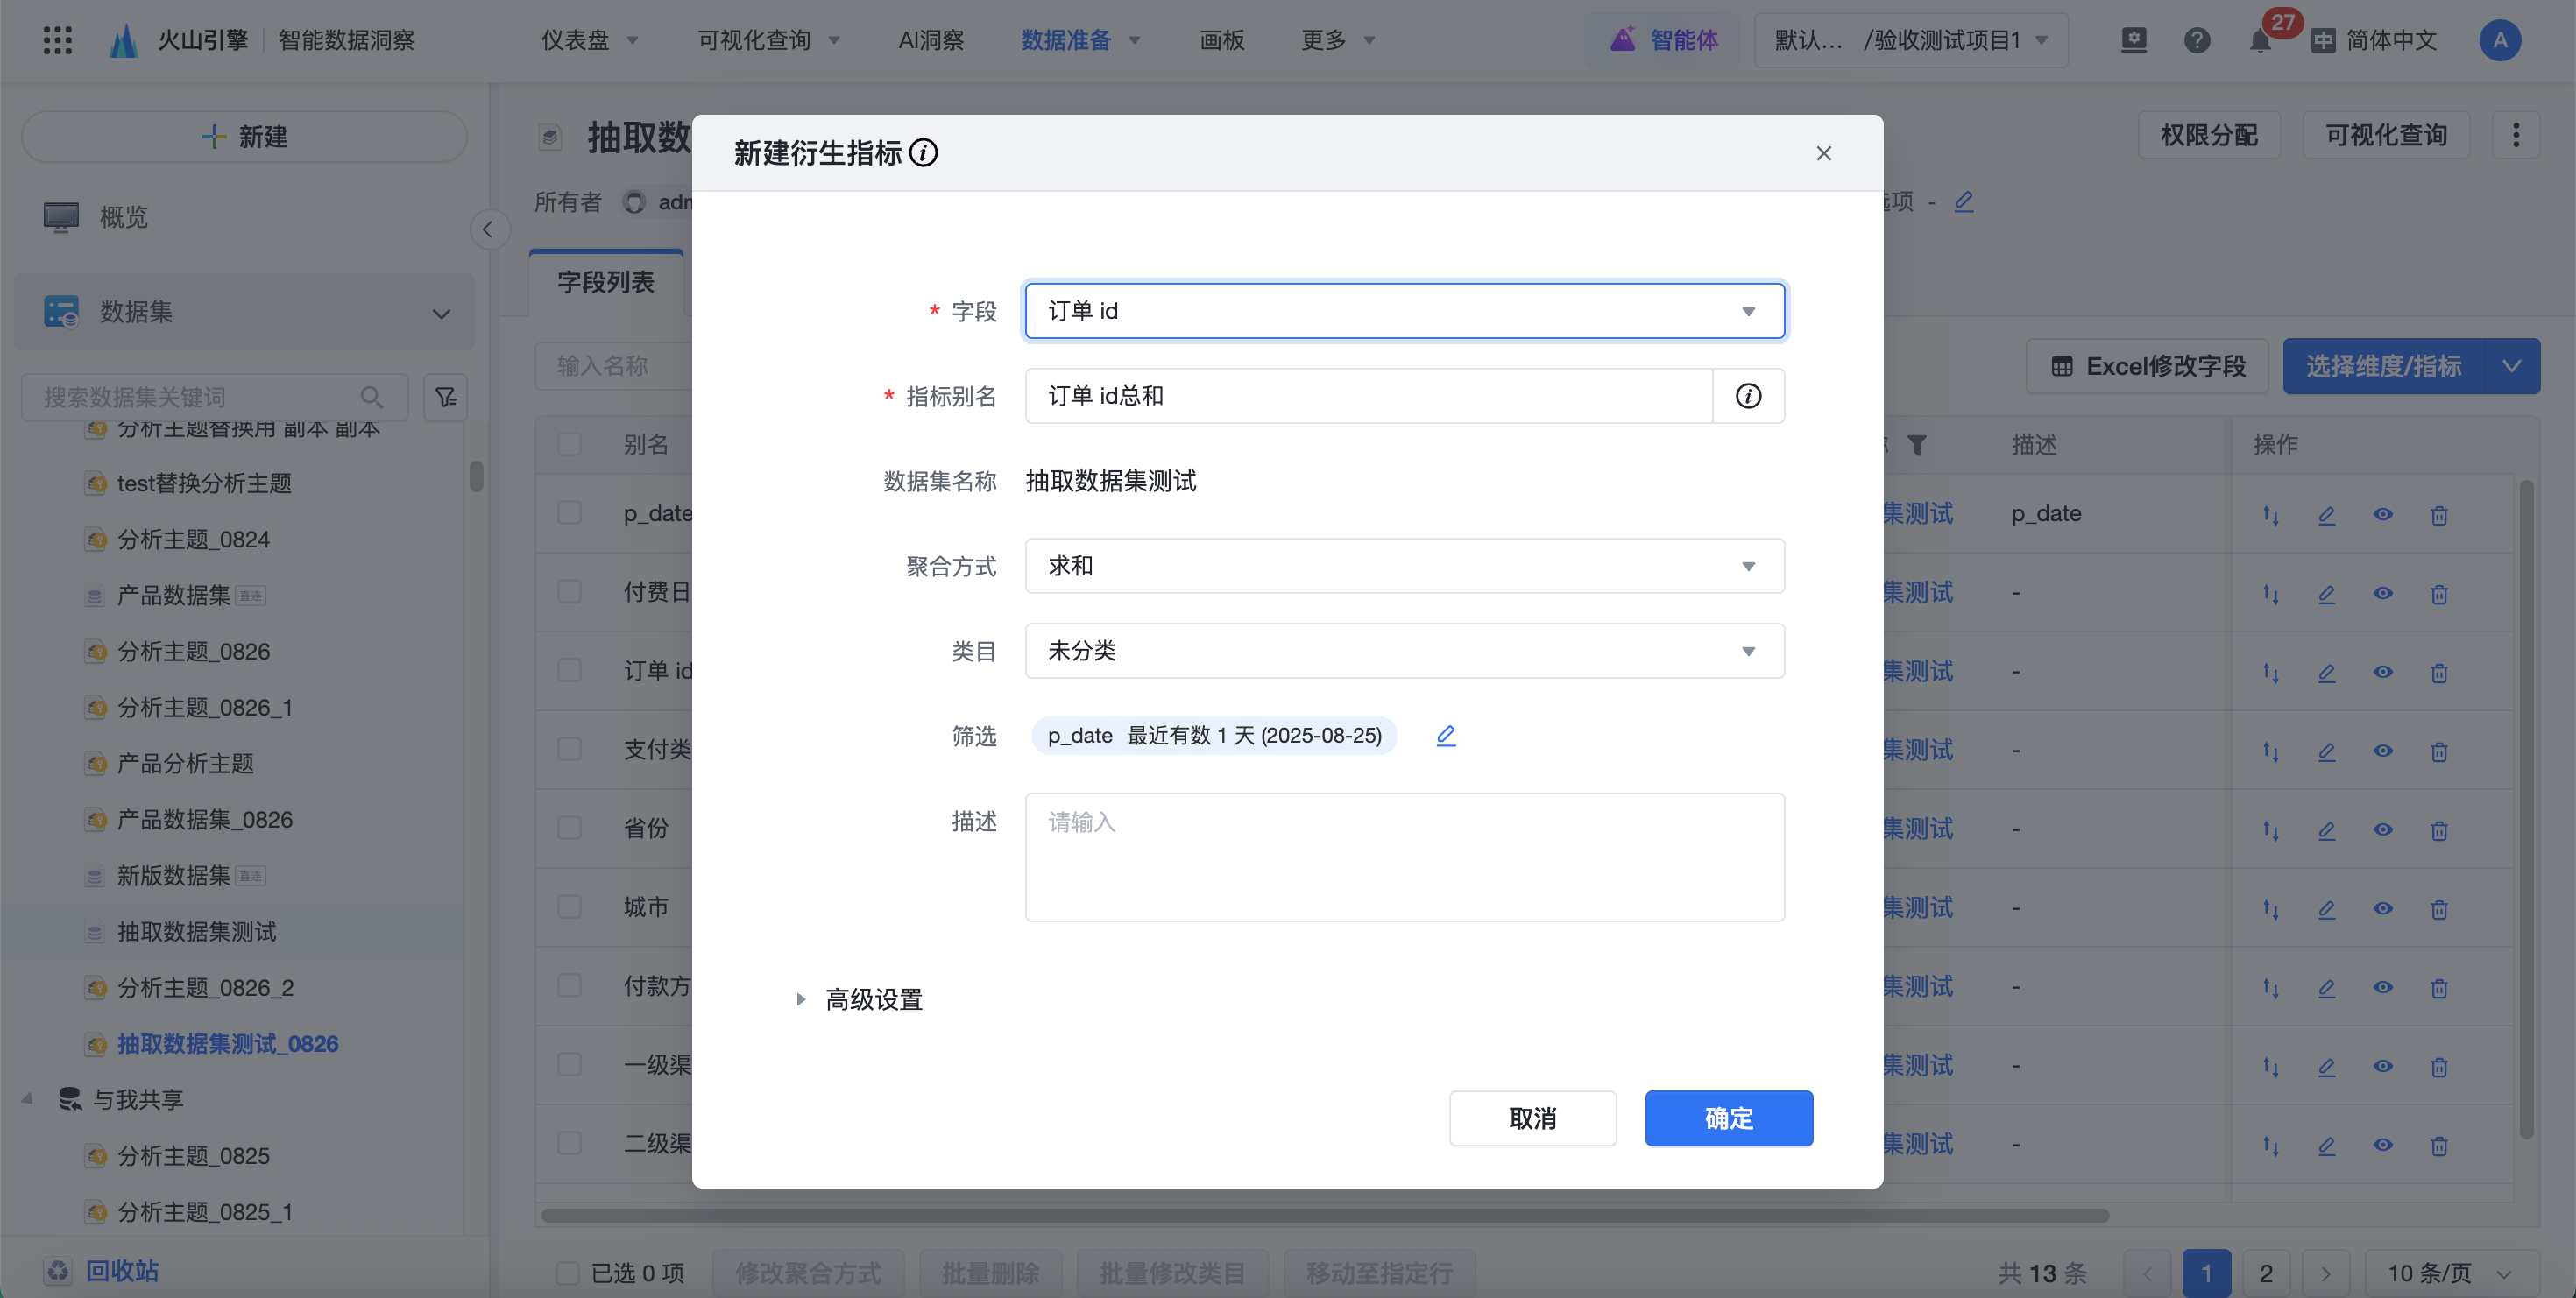
Task: Click the help question mark icon
Action: tap(2196, 41)
